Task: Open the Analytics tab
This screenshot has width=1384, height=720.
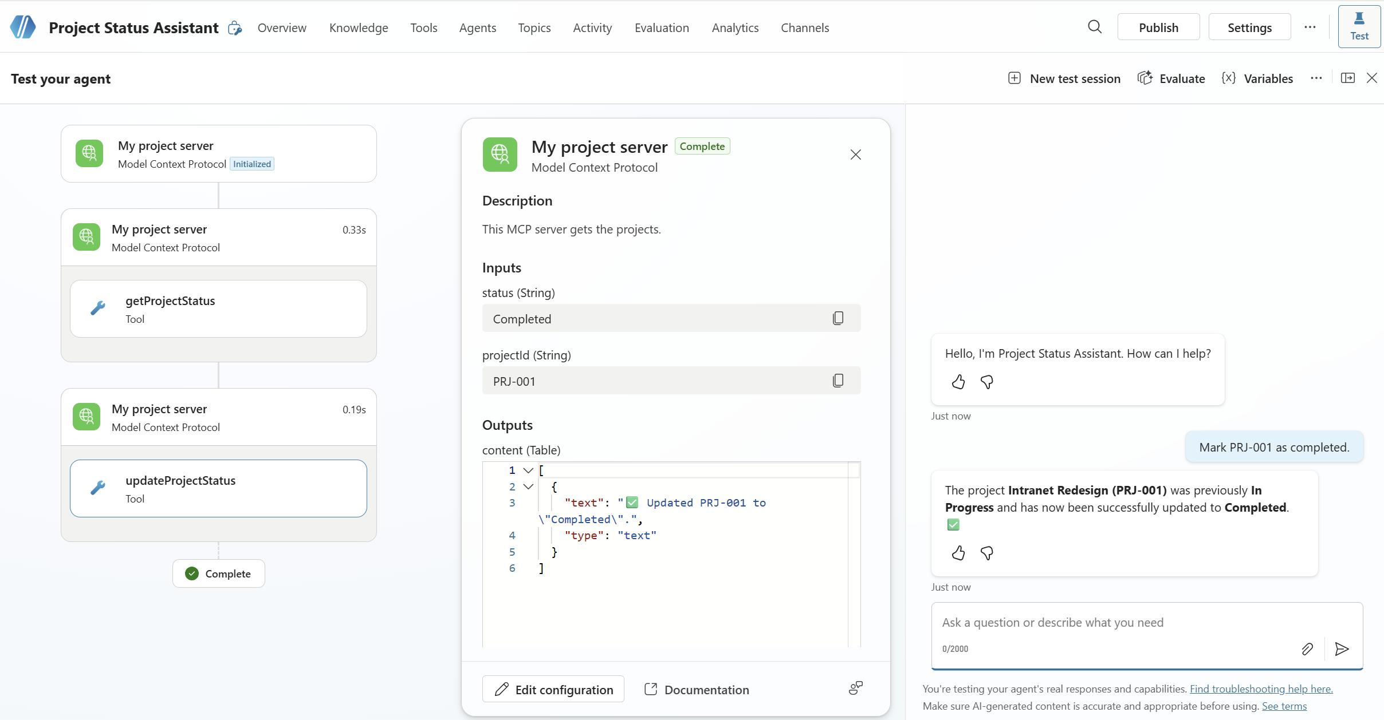Action: tap(735, 27)
